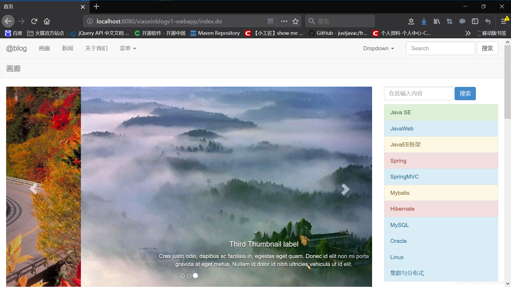Click the Firefox menu hamburger icon
This screenshot has width=511, height=287.
tap(504, 21)
